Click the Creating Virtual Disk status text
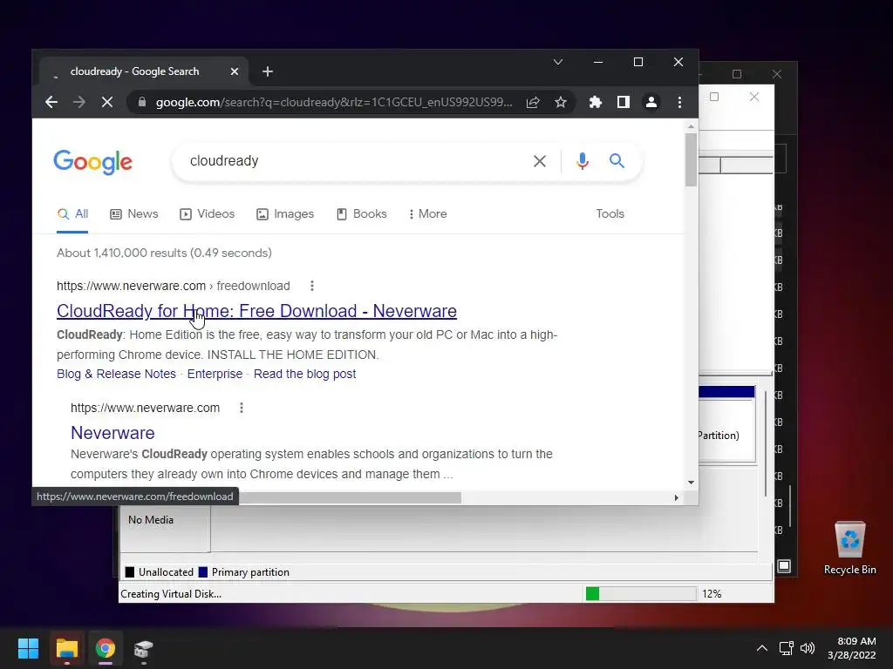Screen dimensions: 893x669 [x=171, y=594]
